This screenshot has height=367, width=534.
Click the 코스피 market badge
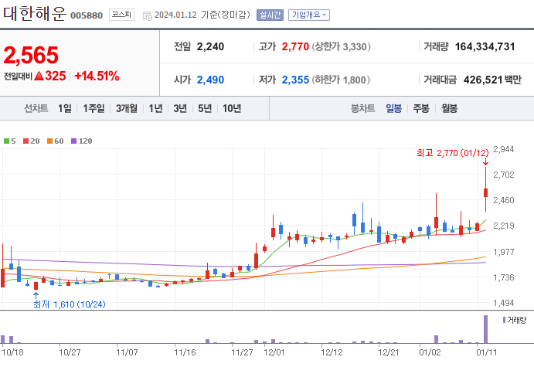121,15
